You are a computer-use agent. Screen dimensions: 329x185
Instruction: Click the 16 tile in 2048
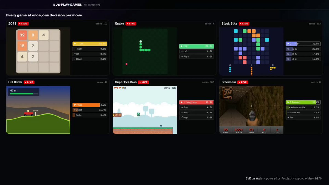[x=22, y=46]
